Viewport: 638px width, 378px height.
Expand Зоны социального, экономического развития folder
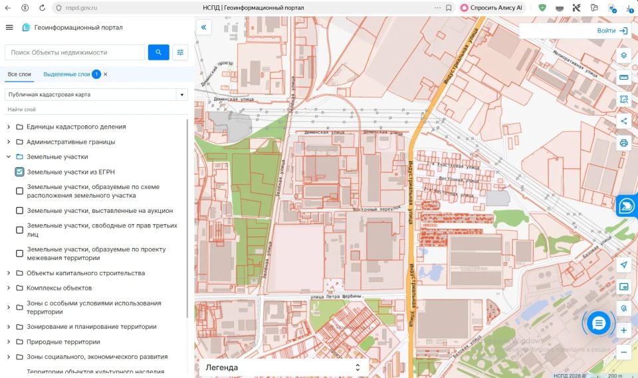tap(9, 357)
